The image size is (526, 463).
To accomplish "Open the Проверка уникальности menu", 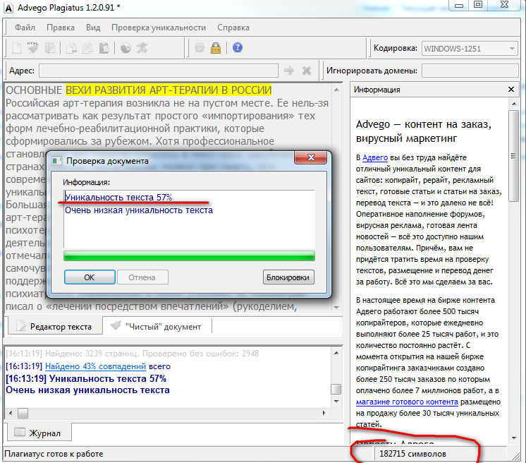I will [159, 28].
